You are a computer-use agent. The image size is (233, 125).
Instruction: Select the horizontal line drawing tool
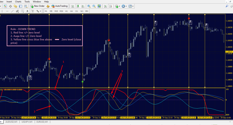pos(7,11)
